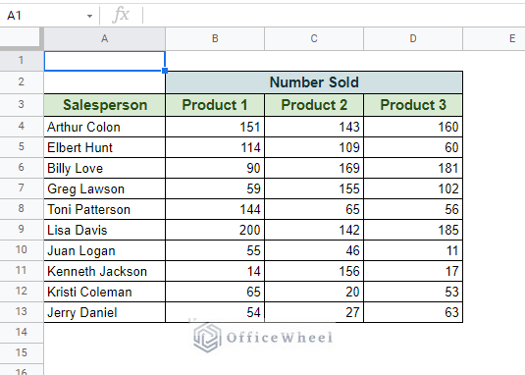Viewport: 525px width, 375px height.
Task: Select row 1 header
Action: click(x=22, y=61)
